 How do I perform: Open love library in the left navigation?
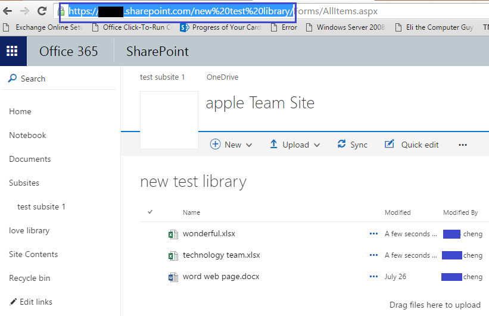29,231
